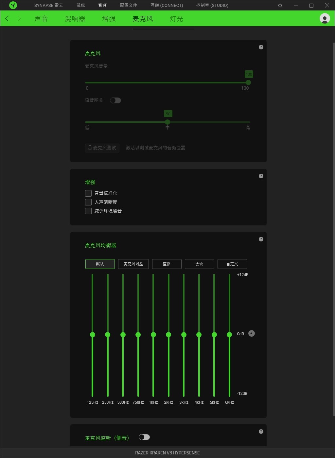Click the 4kHz equalizer slider knob
Image resolution: width=335 pixels, height=458 pixels.
coord(199,335)
